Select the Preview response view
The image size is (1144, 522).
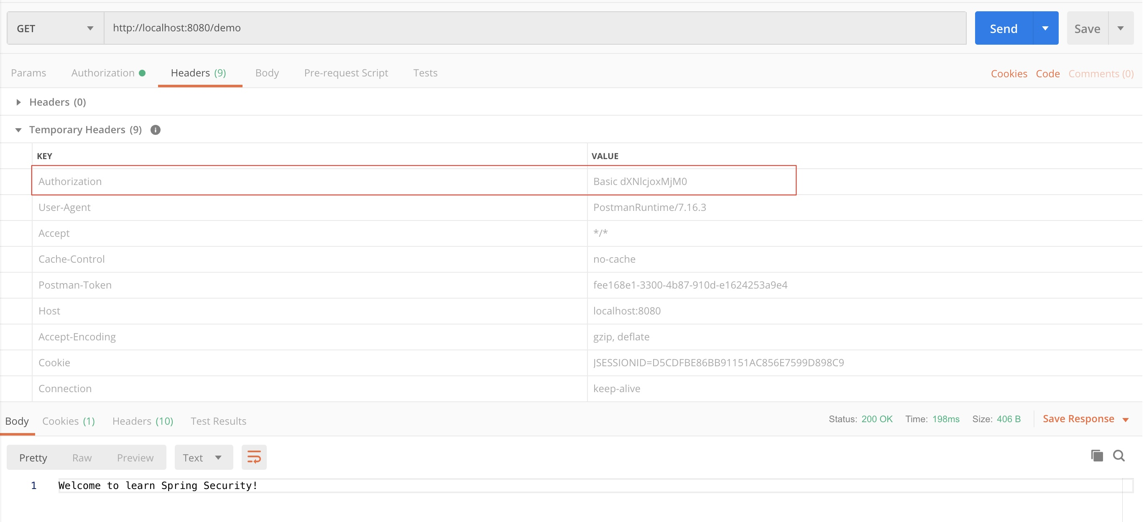[135, 458]
